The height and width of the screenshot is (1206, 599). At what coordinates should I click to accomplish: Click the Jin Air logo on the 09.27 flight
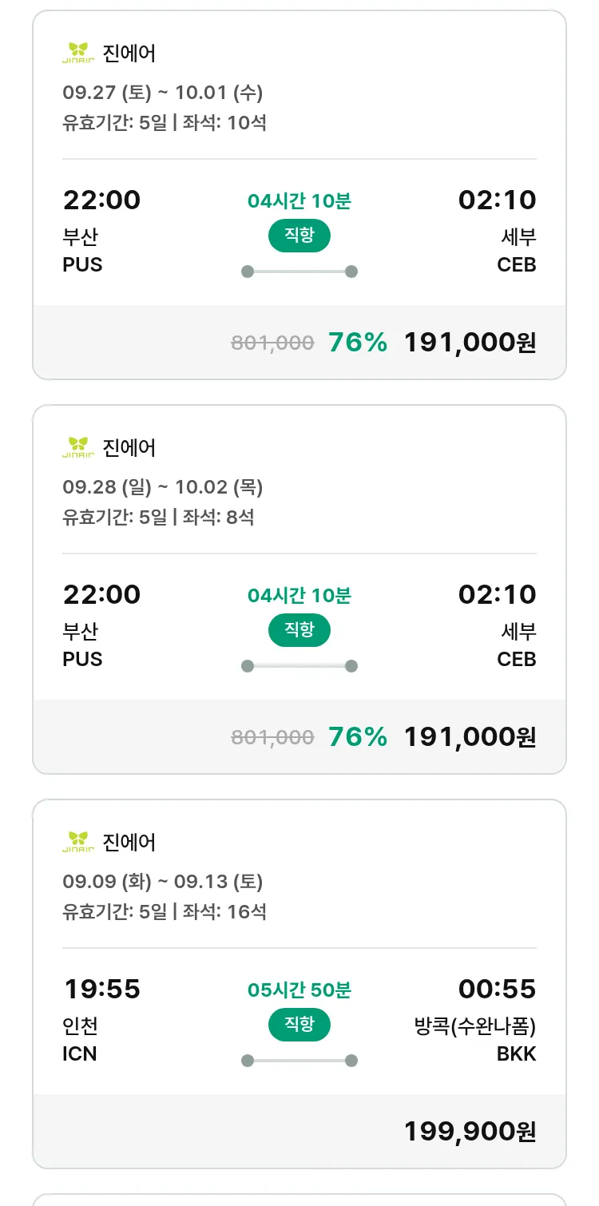78,53
